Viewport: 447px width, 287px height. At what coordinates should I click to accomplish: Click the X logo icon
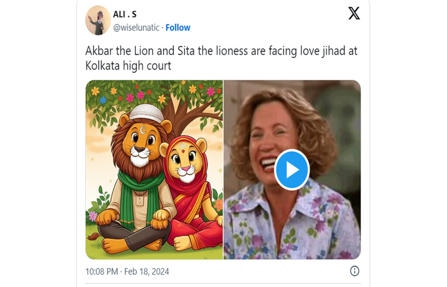pyautogui.click(x=354, y=14)
